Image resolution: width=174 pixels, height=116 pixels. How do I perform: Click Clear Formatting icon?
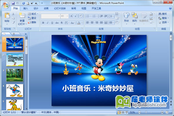pos(81,16)
